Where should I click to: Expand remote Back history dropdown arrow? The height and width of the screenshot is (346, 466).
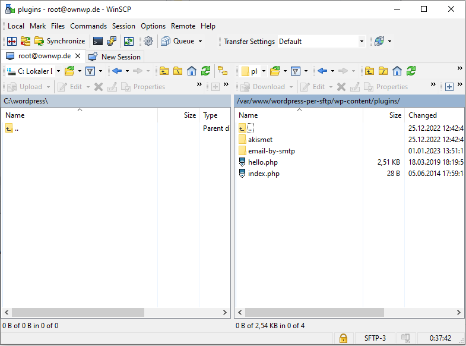point(332,71)
